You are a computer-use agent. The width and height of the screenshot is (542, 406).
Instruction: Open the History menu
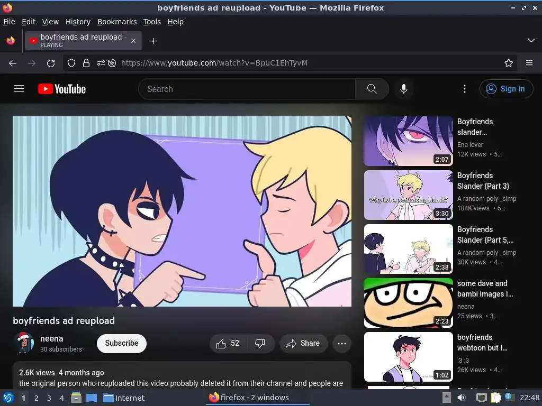coord(78,22)
